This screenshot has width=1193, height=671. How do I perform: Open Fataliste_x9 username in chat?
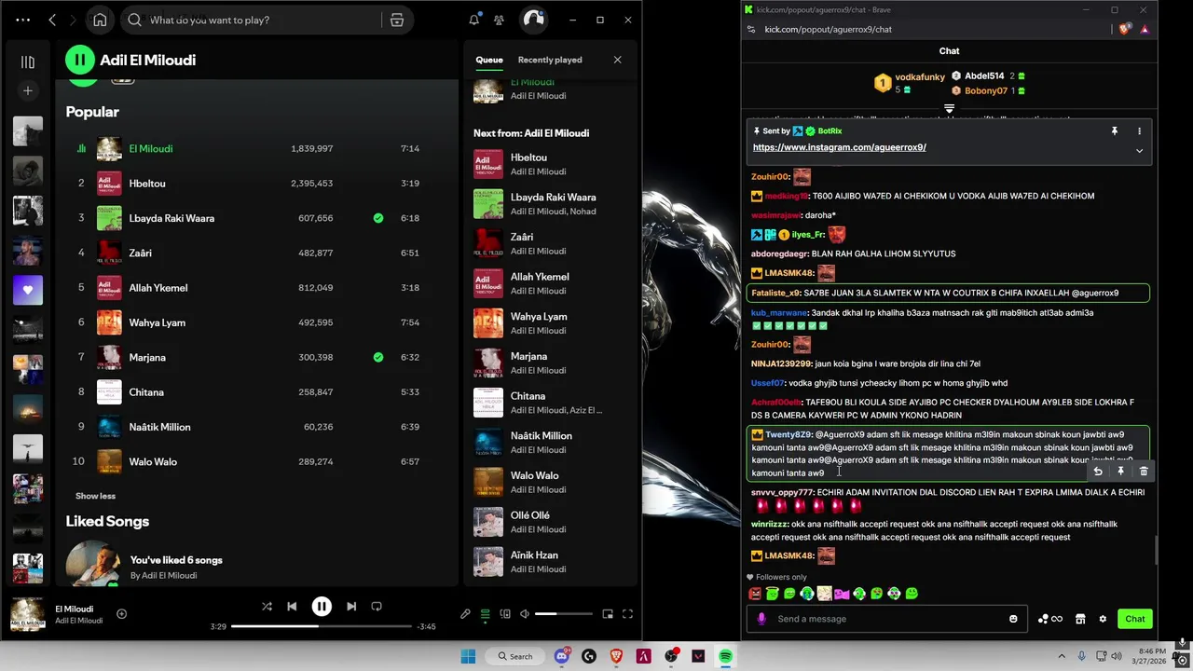point(775,293)
